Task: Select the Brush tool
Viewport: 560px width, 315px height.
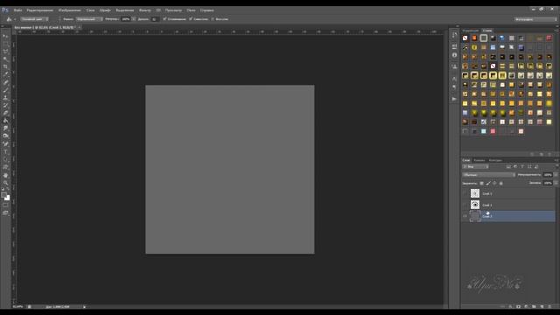Action: tap(6, 89)
